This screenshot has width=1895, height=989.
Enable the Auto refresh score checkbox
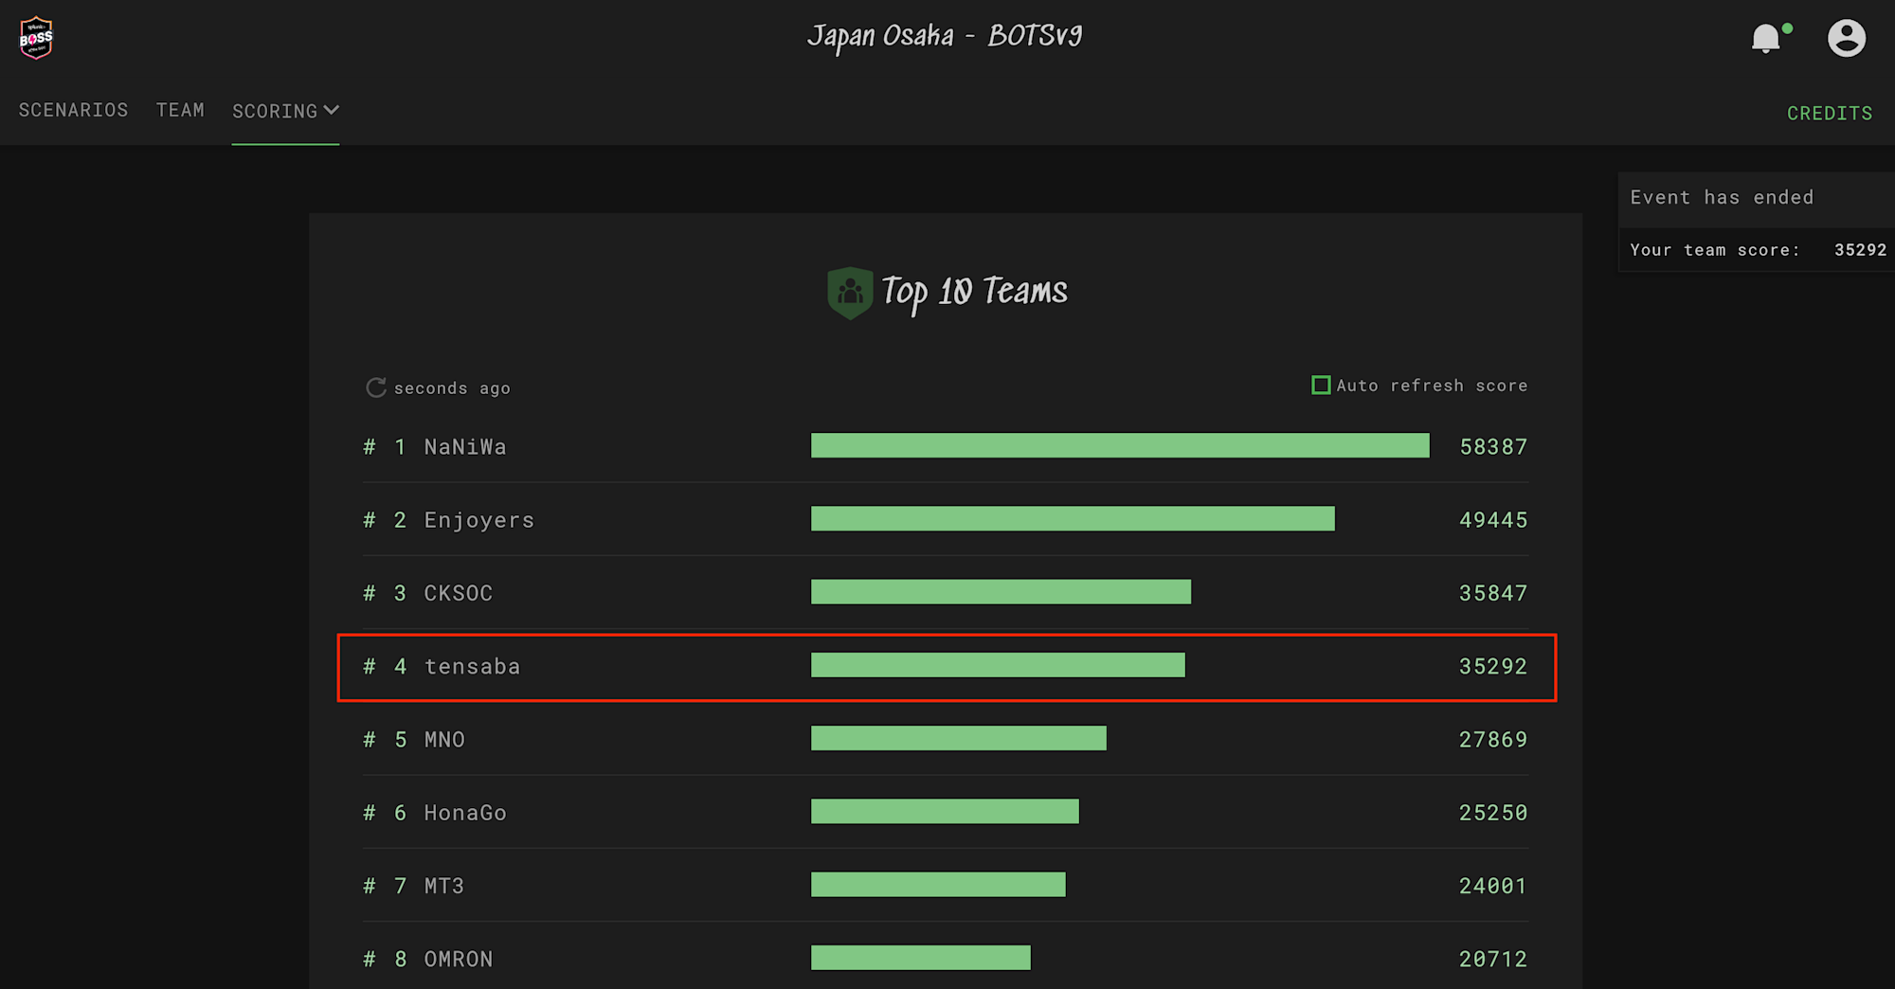coord(1321,386)
